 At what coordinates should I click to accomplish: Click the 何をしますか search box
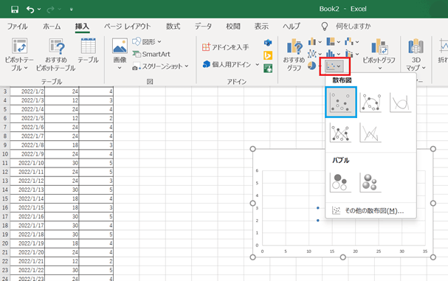click(353, 27)
